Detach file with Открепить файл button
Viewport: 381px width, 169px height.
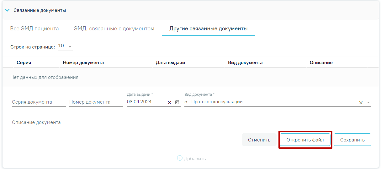[305, 140]
